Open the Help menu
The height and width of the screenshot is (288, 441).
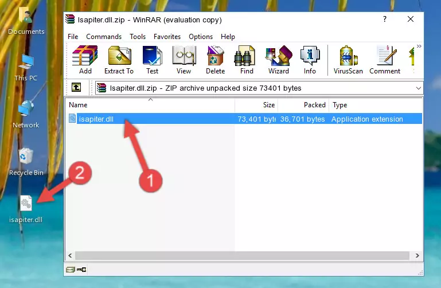pos(228,37)
